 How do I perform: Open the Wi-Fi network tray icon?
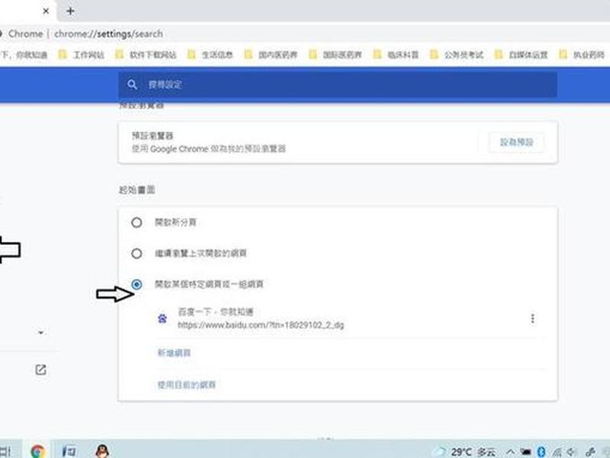tap(556, 452)
